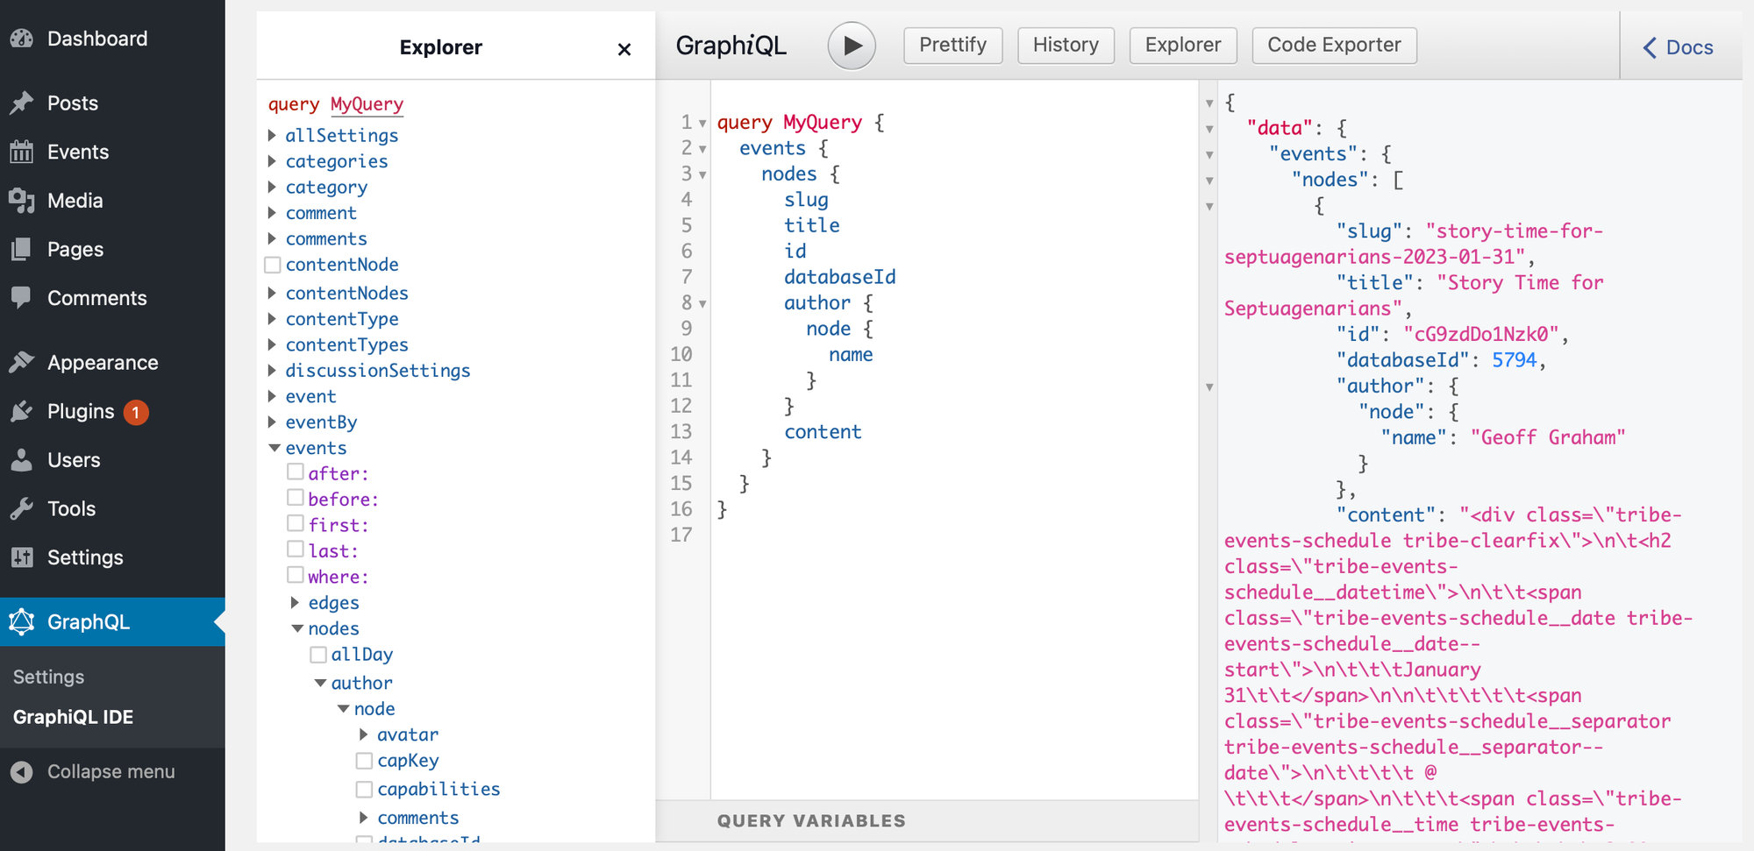Tick the capKey field checkbox
Image resolution: width=1754 pixels, height=851 pixels.
(x=364, y=761)
